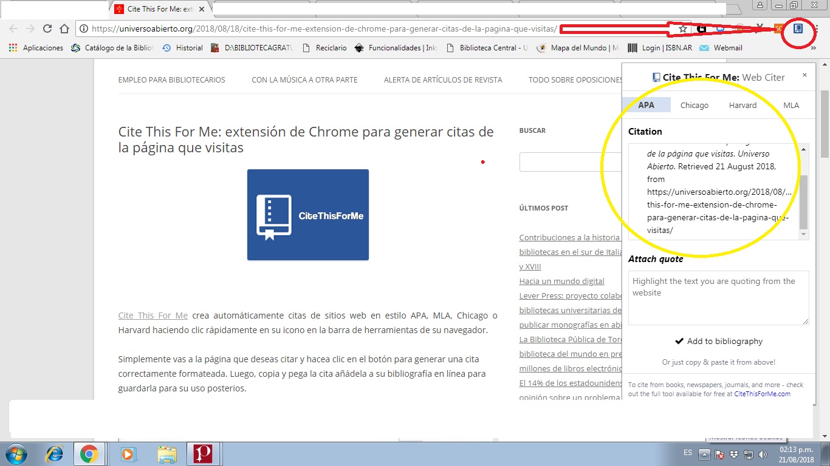Open the Cite This For Me extension icon
This screenshot has height=466, width=830.
coord(798,29)
